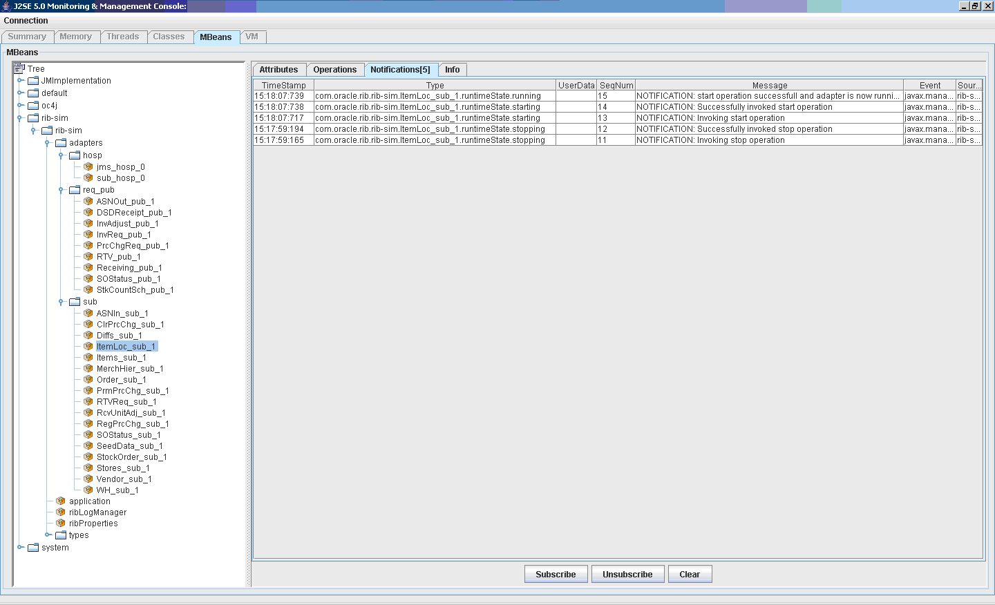Select the Stores_sub_1 tree item
This screenshot has height=605, width=995.
[123, 468]
